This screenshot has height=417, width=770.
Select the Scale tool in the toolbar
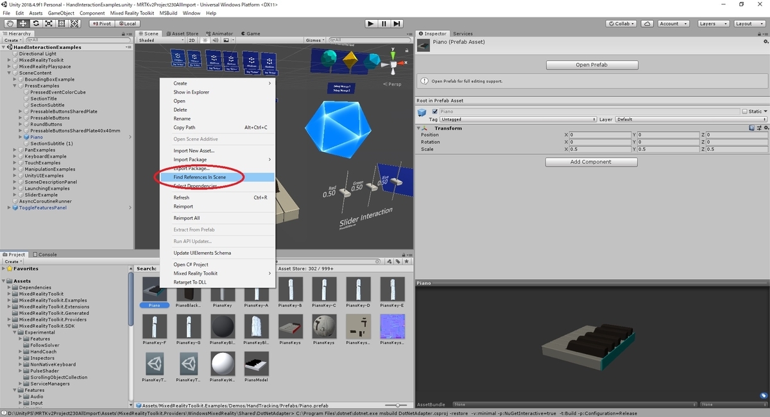pyautogui.click(x=49, y=24)
